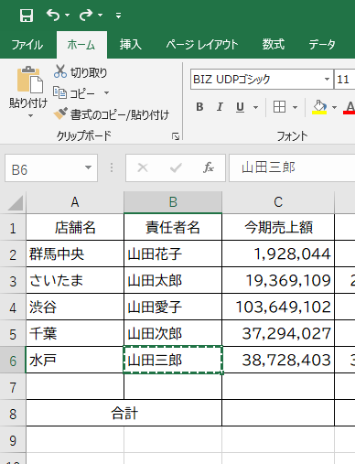Select row 6 header
The image size is (355, 464).
(13, 361)
